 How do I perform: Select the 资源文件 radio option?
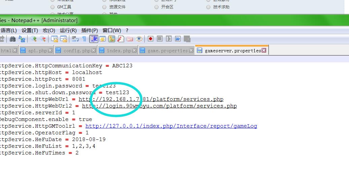coord(104,7)
